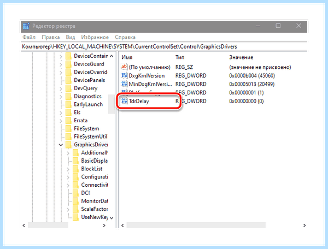This screenshot has width=328, height=249.
Task: Select the DCI subfolder icon
Action: coord(76,193)
